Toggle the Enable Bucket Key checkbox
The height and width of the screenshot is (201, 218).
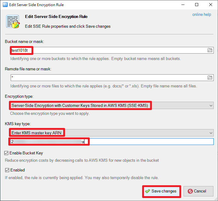pos(6,153)
